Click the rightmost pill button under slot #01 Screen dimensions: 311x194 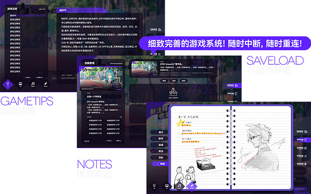point(183,81)
